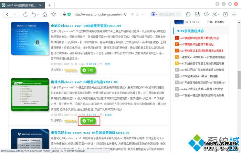Open the undo history dropdown arrow
Image resolution: width=241 pixels, height=153 pixels.
tap(38, 14)
